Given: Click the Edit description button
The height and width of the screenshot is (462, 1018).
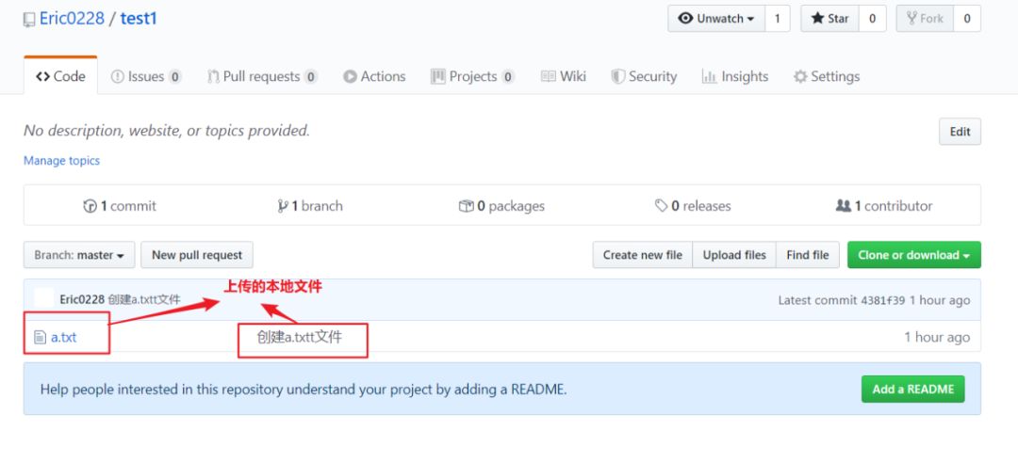Looking at the screenshot, I should point(960,132).
